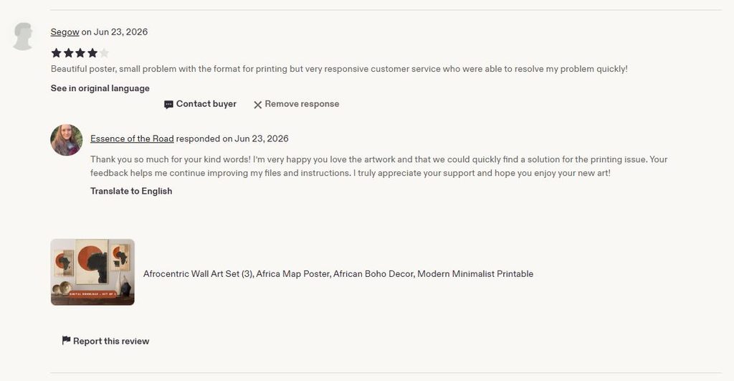This screenshot has width=734, height=381.
Task: Select the Report this review text
Action: pyautogui.click(x=111, y=341)
